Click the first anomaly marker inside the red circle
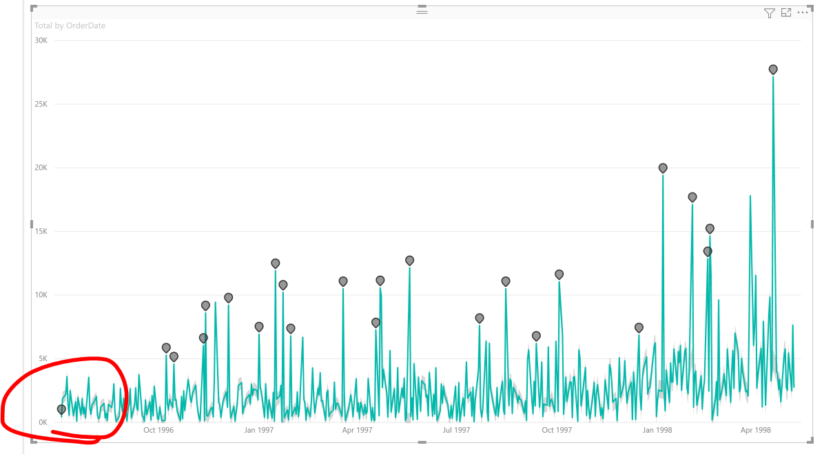The image size is (833, 454). tap(61, 409)
